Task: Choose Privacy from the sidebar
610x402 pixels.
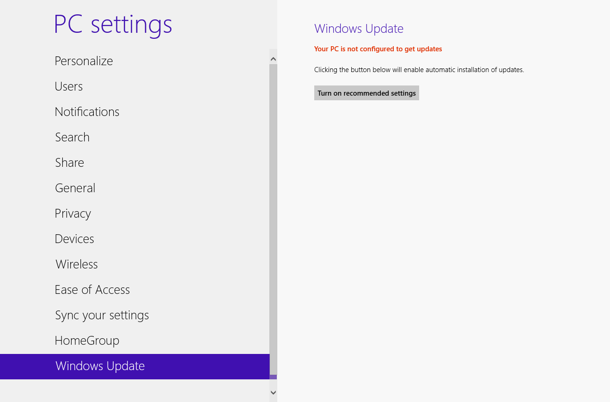Action: coord(134,213)
